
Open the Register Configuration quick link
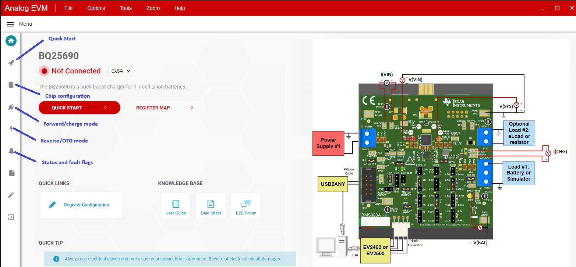(x=81, y=205)
